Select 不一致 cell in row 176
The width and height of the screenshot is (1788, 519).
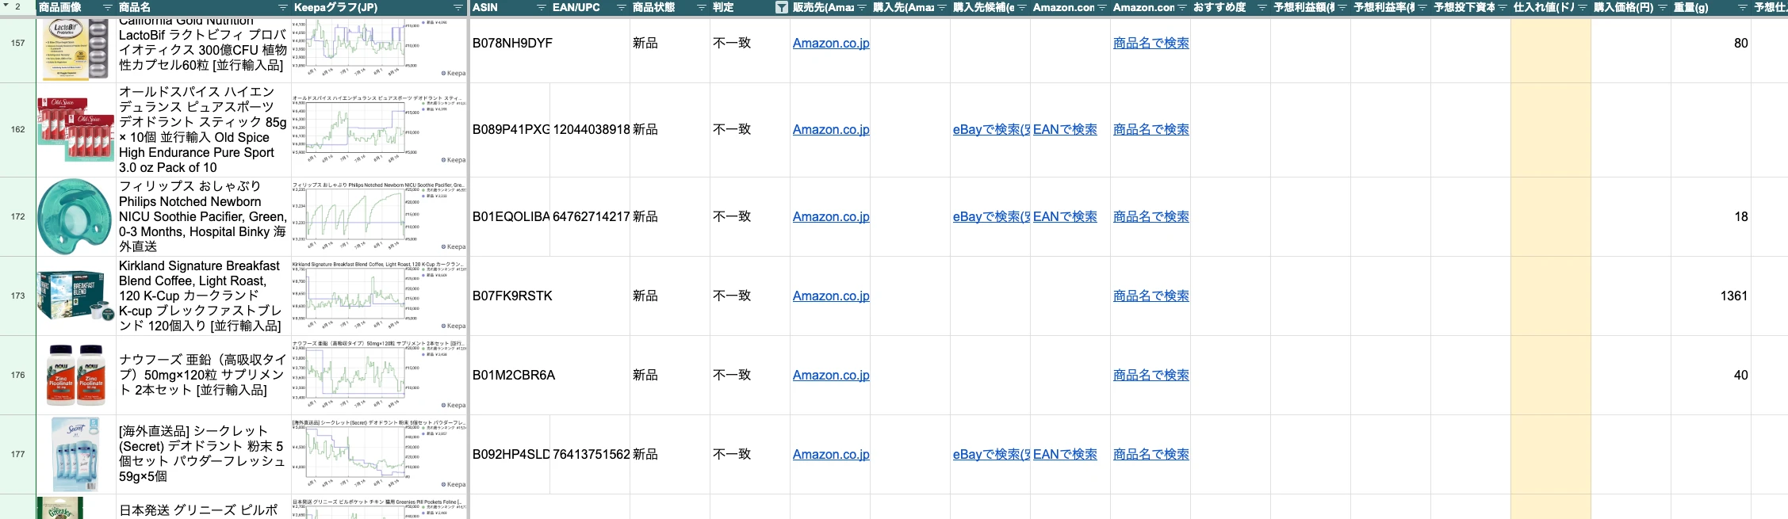[x=750, y=375]
